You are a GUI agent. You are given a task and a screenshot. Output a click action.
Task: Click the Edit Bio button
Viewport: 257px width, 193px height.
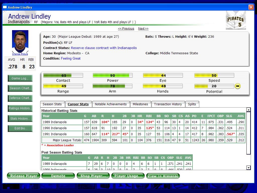(x=20, y=128)
